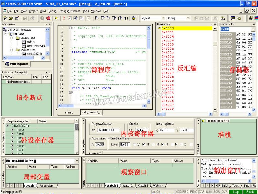
Task: Click the yellow arrow Run icon
Action: [x=56, y=18]
